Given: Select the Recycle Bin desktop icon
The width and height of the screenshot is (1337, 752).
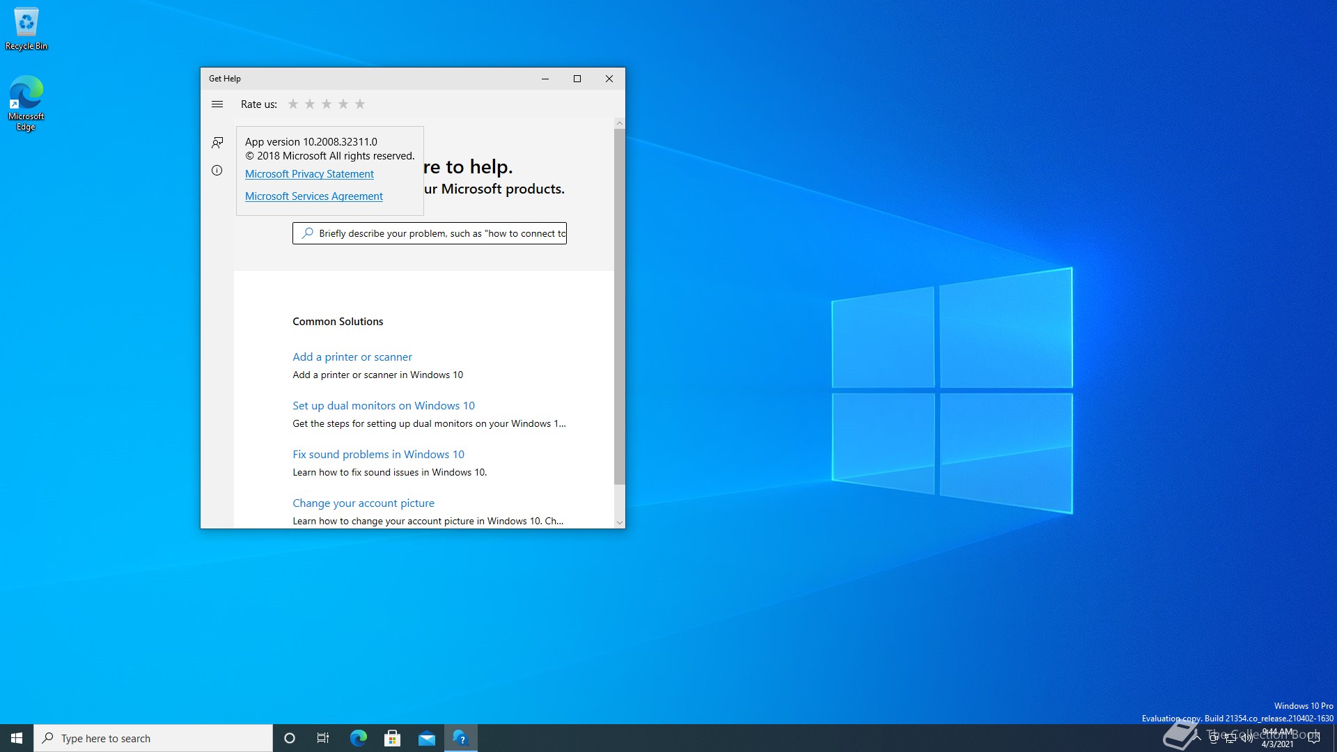Looking at the screenshot, I should pos(26,29).
